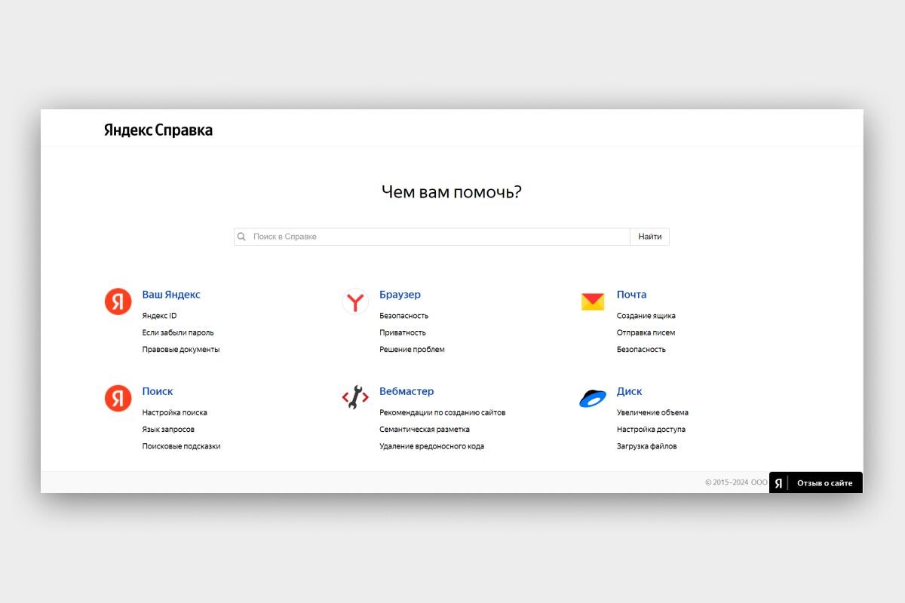Open the Загрузка файлов link
Screen dimensions: 905x603
[x=646, y=446]
